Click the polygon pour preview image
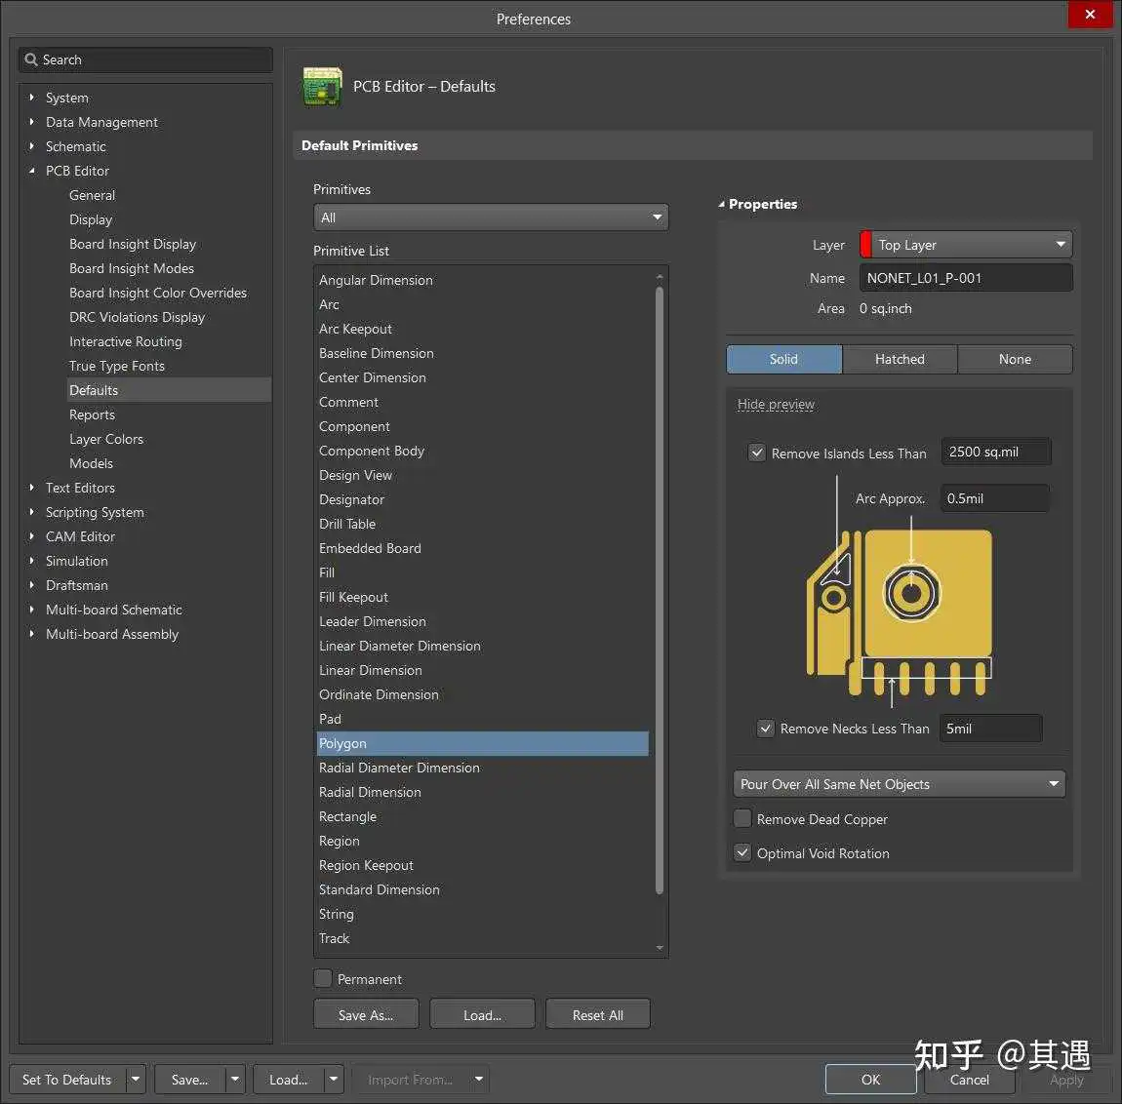 [900, 611]
